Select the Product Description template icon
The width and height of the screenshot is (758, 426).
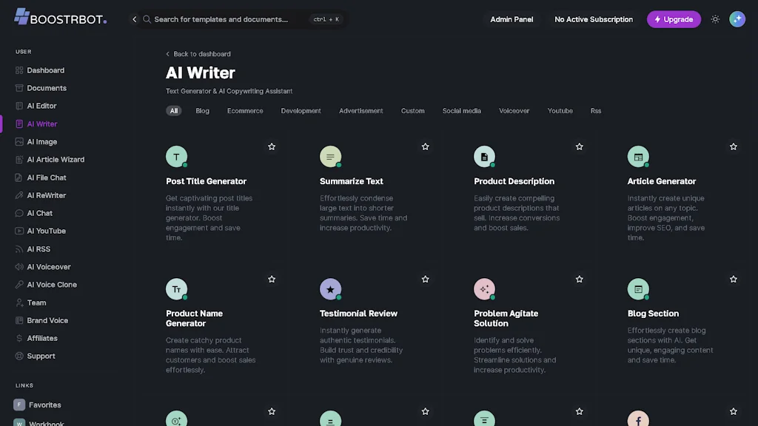pos(484,156)
